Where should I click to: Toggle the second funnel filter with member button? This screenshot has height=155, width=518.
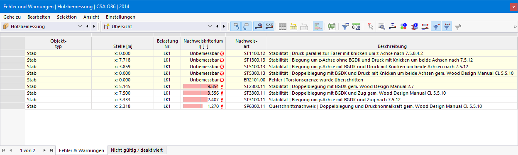[447, 26]
